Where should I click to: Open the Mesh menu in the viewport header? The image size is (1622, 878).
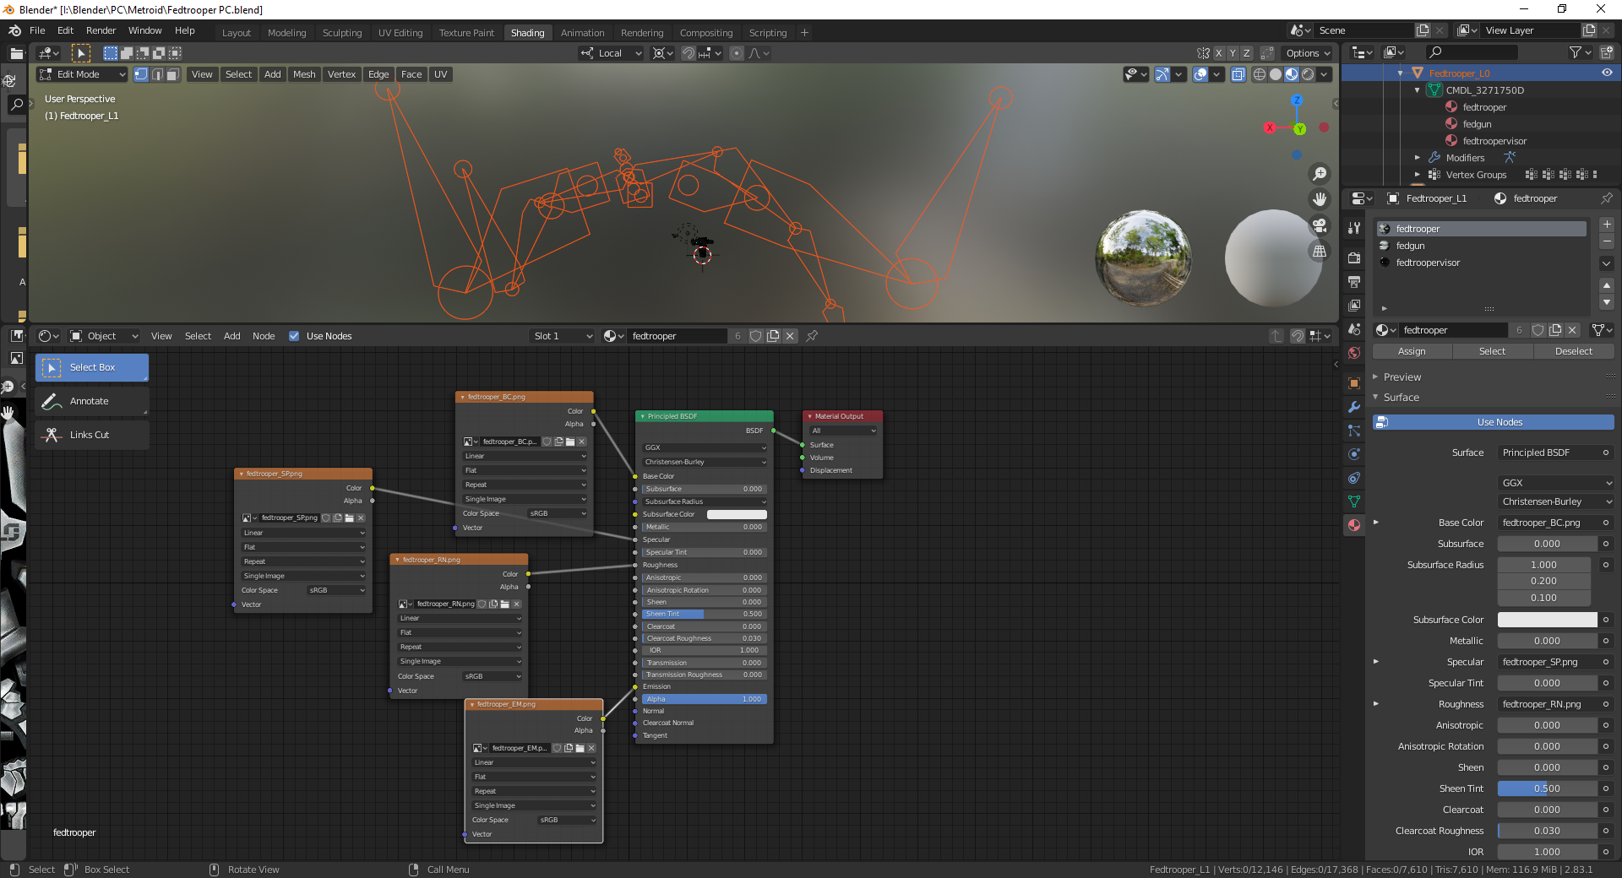[304, 74]
